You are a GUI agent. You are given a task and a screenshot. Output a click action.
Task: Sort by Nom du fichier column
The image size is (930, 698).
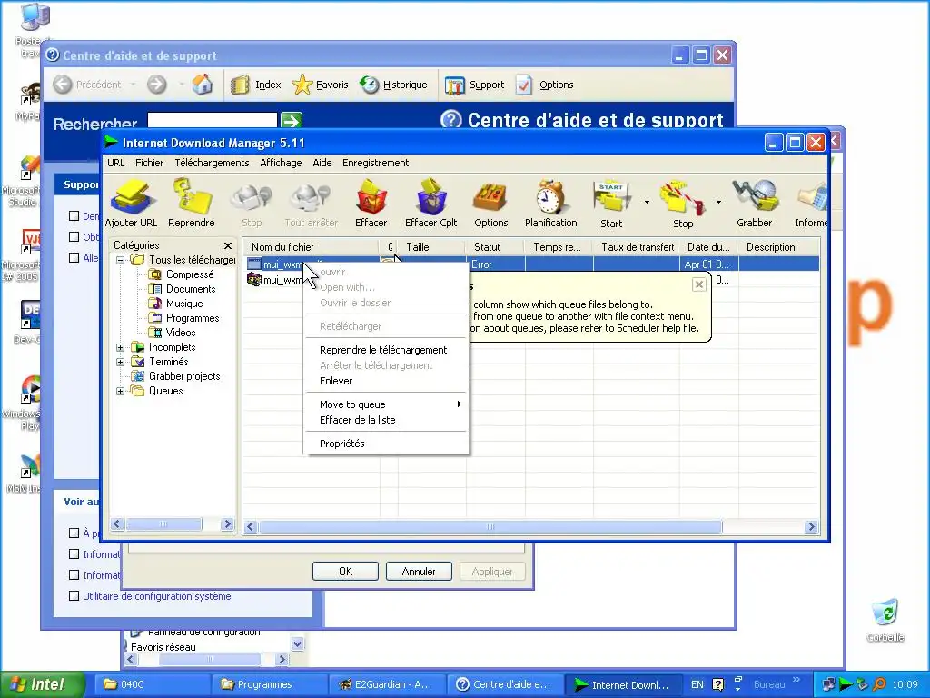(311, 247)
